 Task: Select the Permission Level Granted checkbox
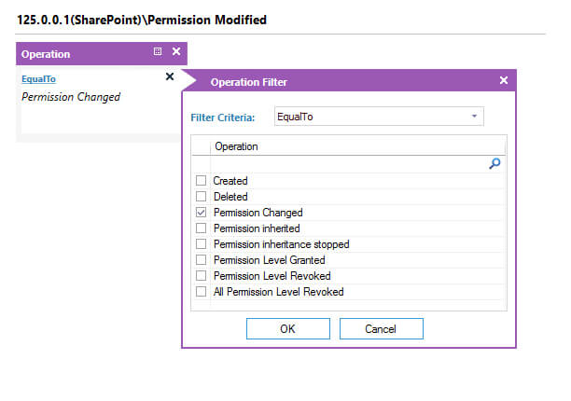(201, 260)
